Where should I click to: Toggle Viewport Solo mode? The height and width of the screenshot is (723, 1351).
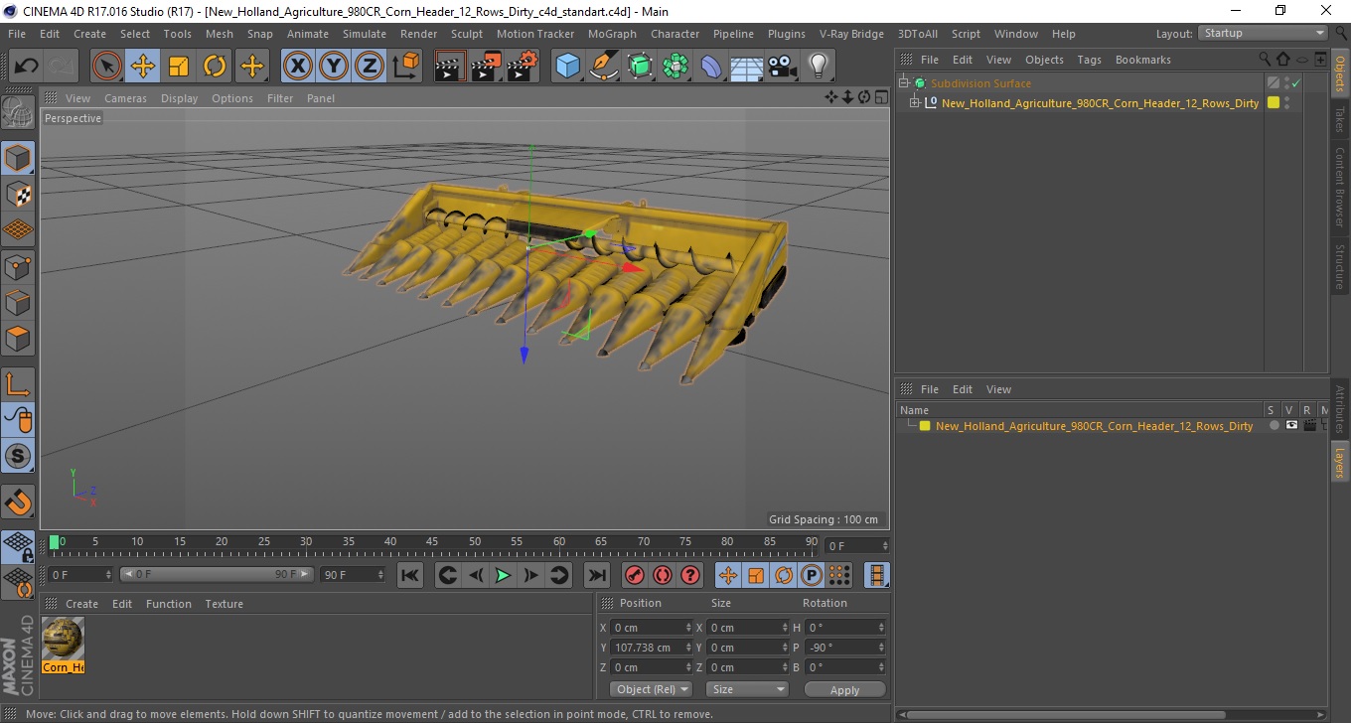(x=18, y=456)
